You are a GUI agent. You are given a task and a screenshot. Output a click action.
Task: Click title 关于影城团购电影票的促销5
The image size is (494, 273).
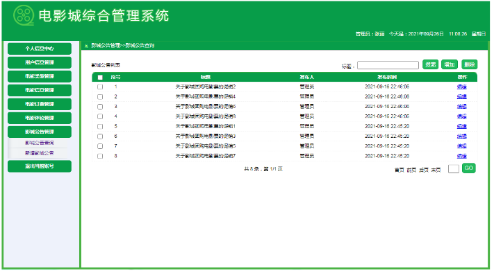(206, 146)
